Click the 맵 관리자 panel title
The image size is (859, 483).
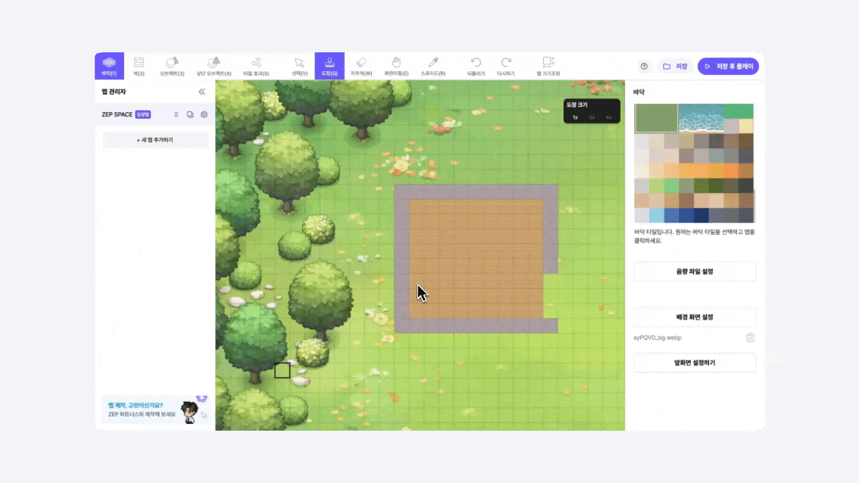coord(114,92)
